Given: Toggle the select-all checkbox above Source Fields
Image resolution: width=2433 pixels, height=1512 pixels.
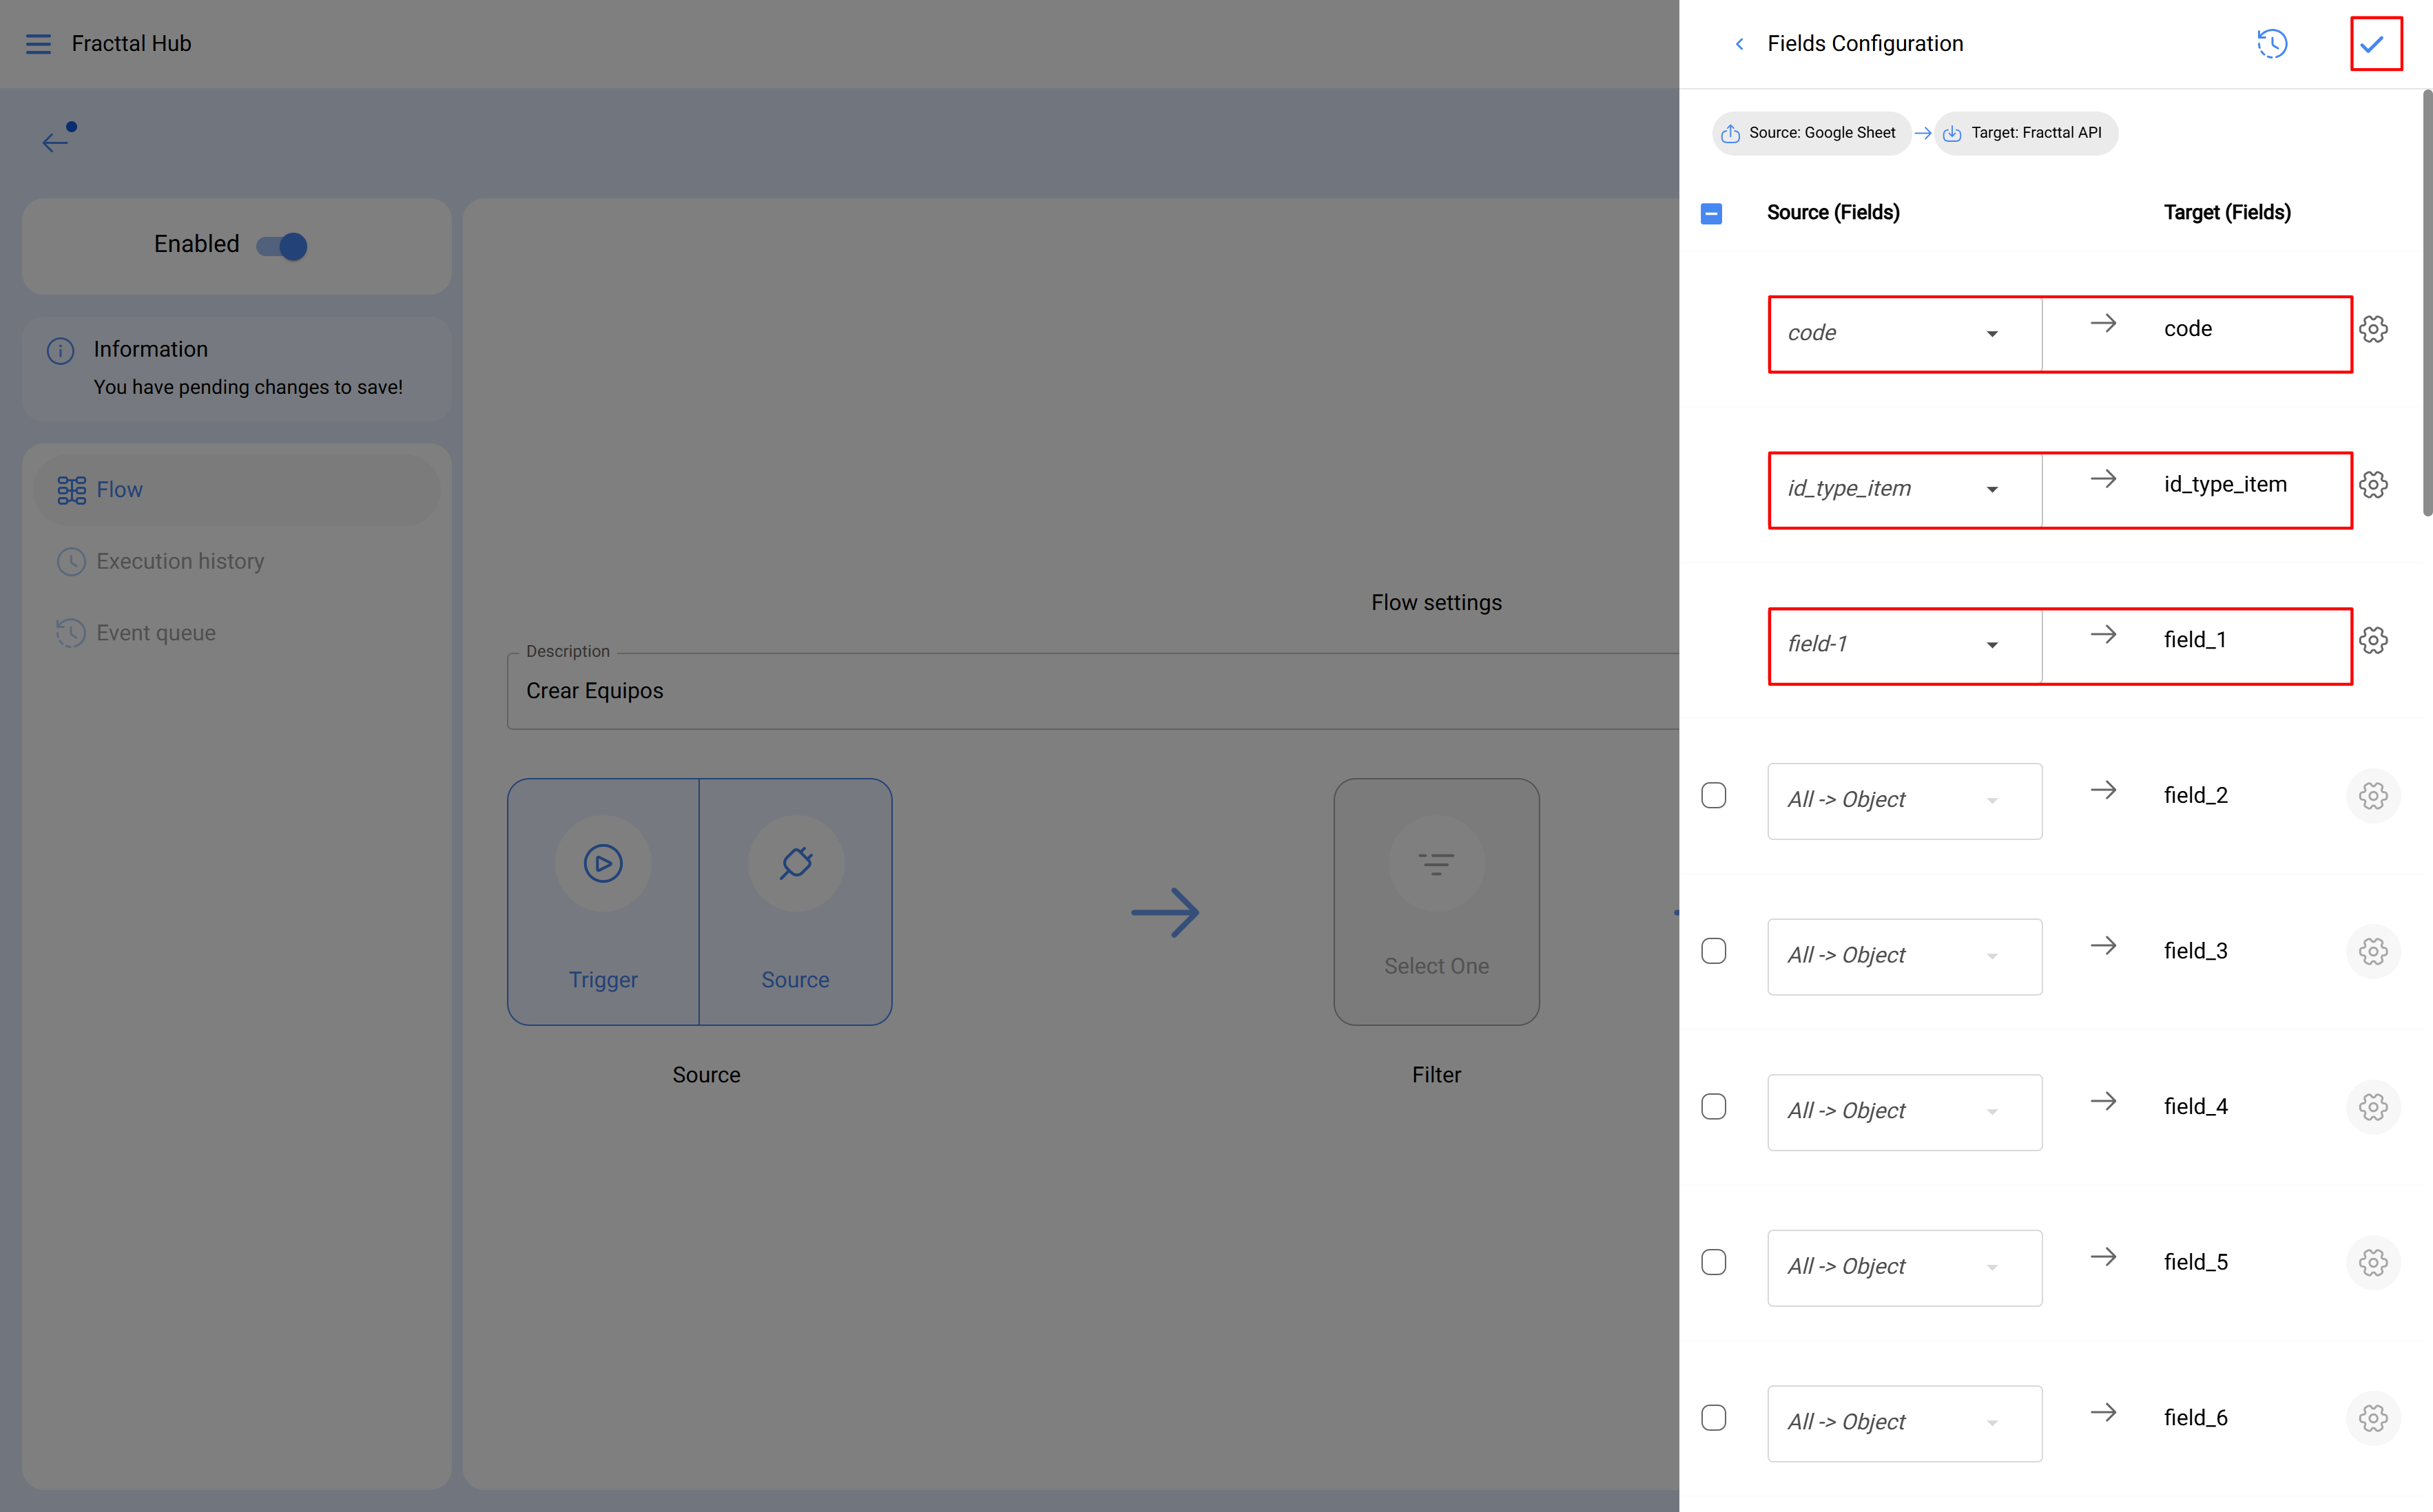Looking at the screenshot, I should click(1712, 213).
